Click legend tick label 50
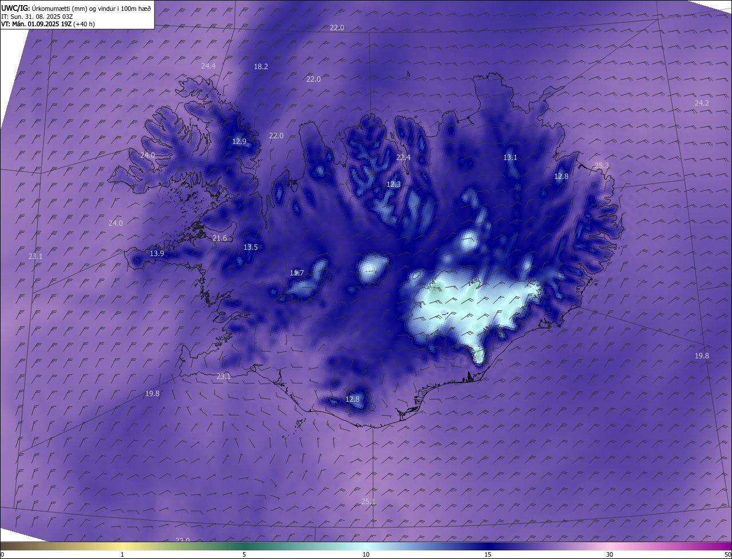This screenshot has height=559, width=732. (727, 554)
